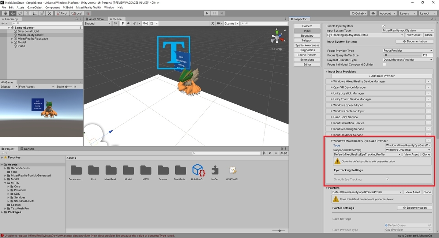The height and width of the screenshot is (238, 439).
Task: Select the Spatial Awareness profile tab
Action: click(x=307, y=45)
